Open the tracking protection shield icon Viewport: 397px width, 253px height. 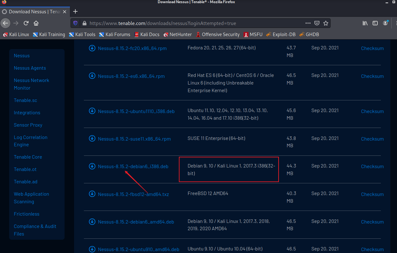75,23
